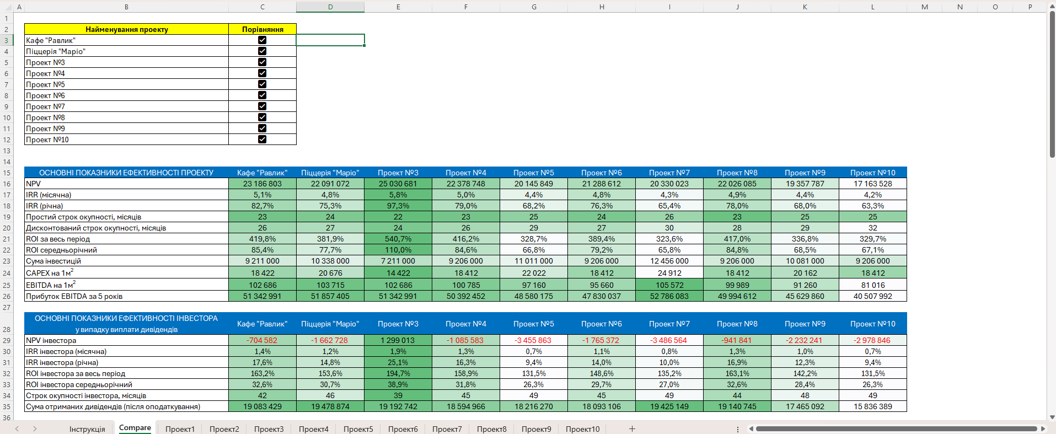Click the "ОСНОВНІ ПОКАЗНИКИ ЕФЕКТИВНОСТІ ІНВЕСТОРА" header

(x=126, y=324)
